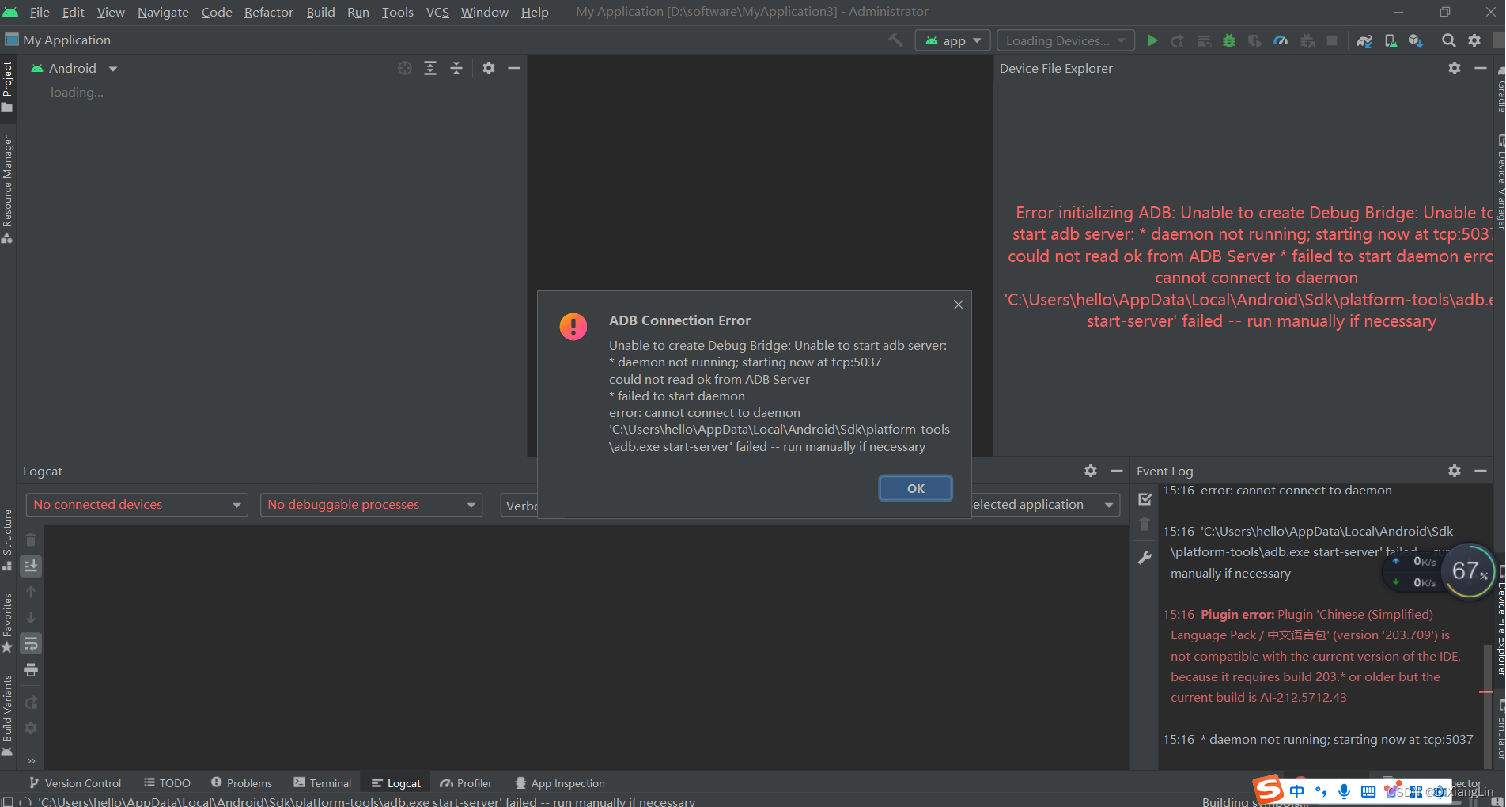The width and height of the screenshot is (1506, 807).
Task: Open the Device Manager phone icon
Action: (1391, 40)
